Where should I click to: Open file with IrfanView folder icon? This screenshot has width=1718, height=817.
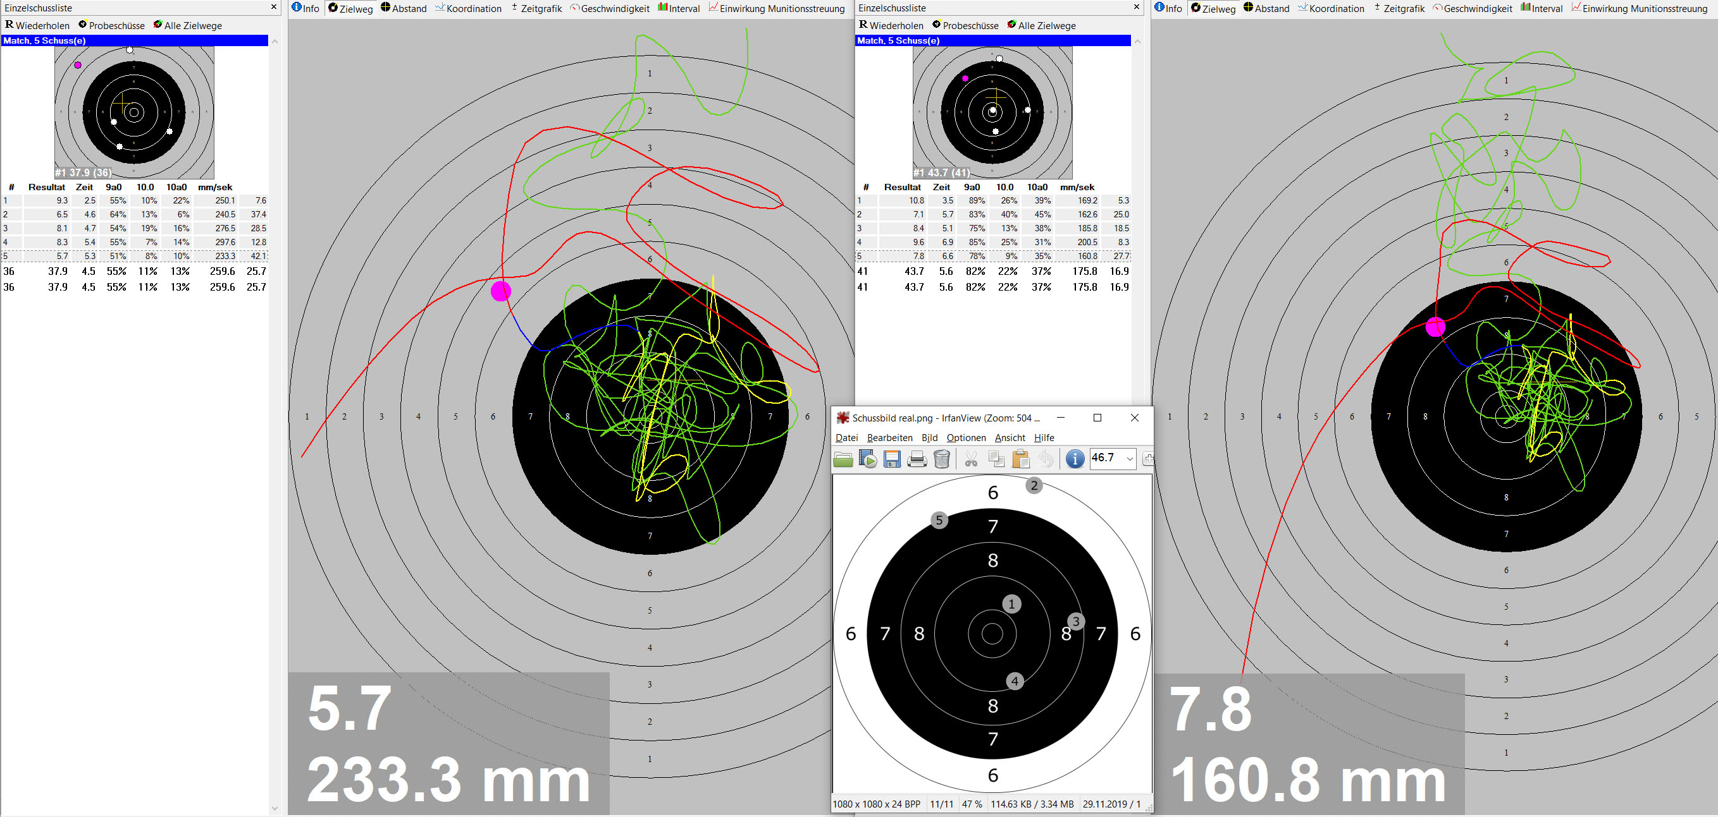[843, 459]
